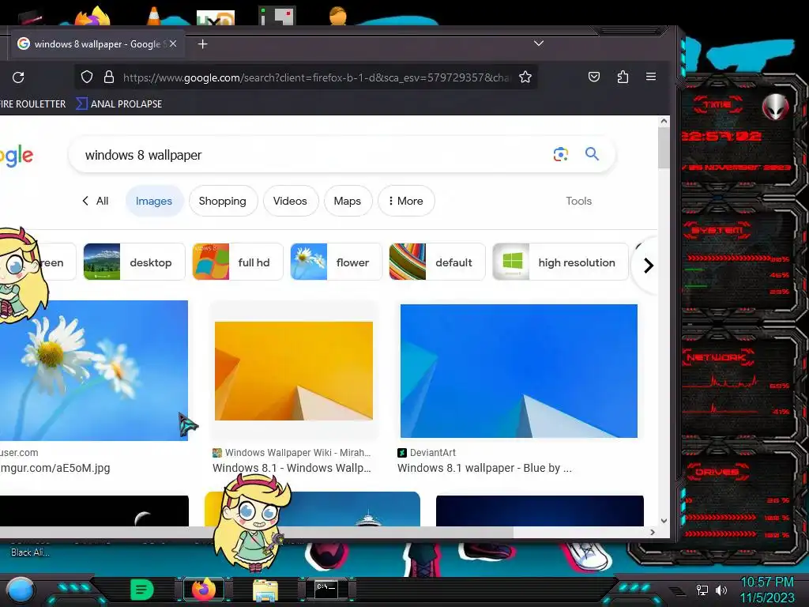Click the magnifier search button
The height and width of the screenshot is (607, 809).
pyautogui.click(x=592, y=154)
